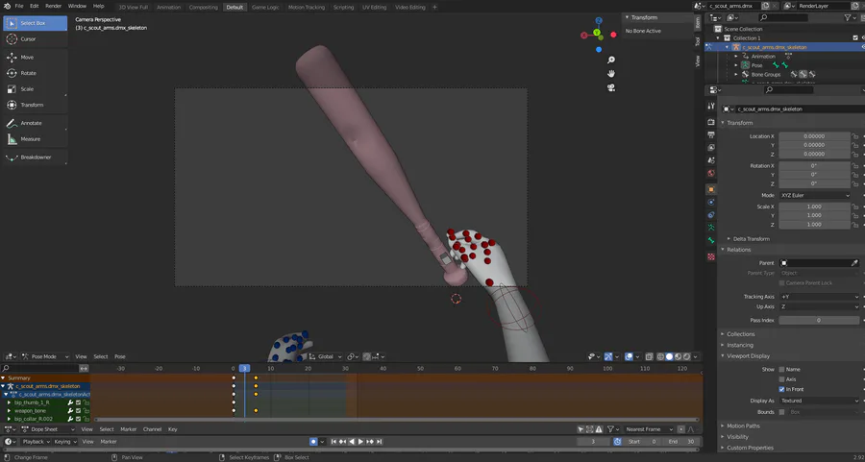Open the File menu
Image resolution: width=865 pixels, height=462 pixels.
pos(19,6)
